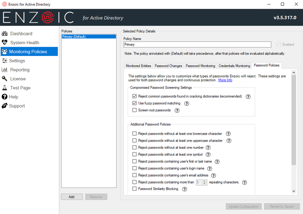The image size is (303, 214).
Task: Enable the Screen root passwords checkbox
Action: (x=135, y=110)
